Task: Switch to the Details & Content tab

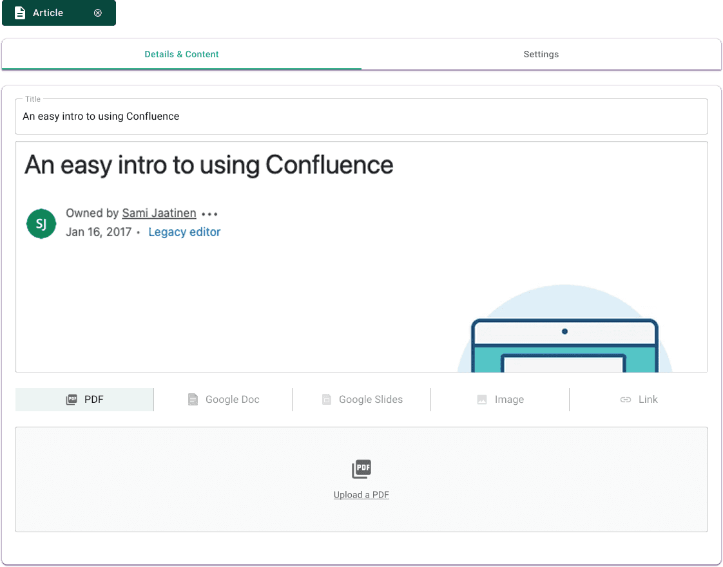Action: click(x=182, y=54)
